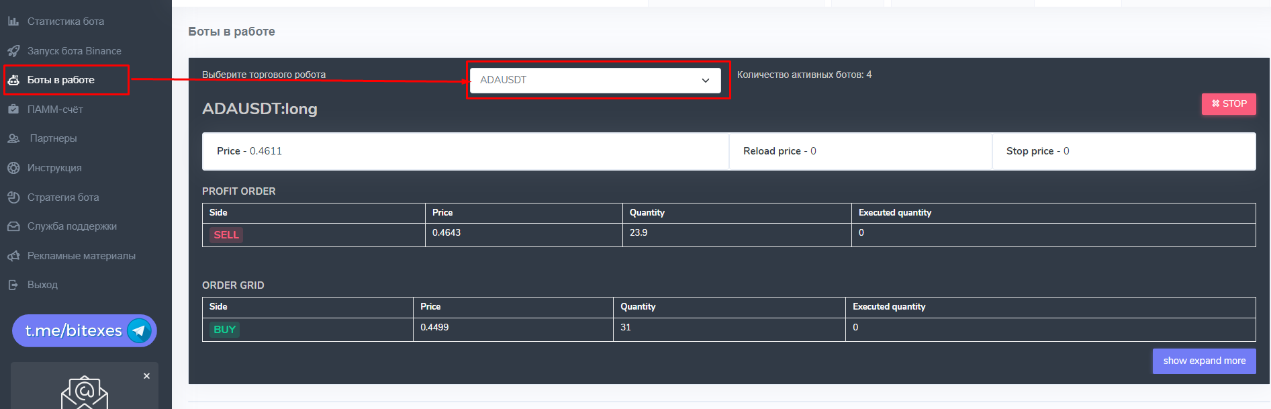
Task: Click the rocket icon for Запуск бота Binance
Action: (13, 51)
